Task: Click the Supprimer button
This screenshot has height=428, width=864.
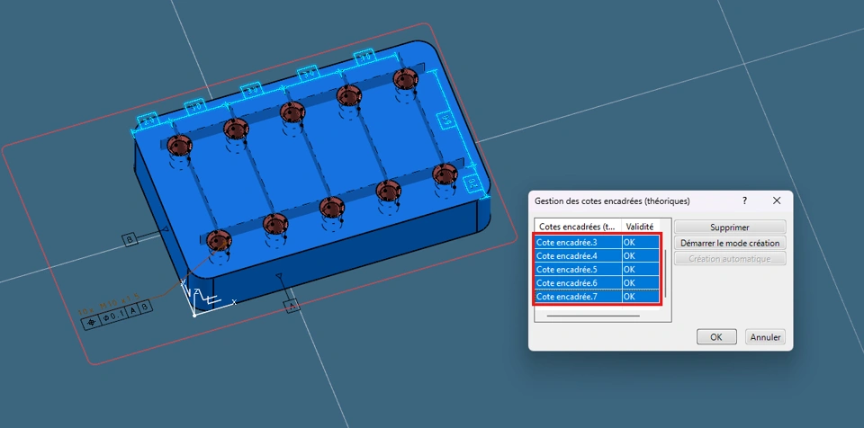Action: (730, 227)
